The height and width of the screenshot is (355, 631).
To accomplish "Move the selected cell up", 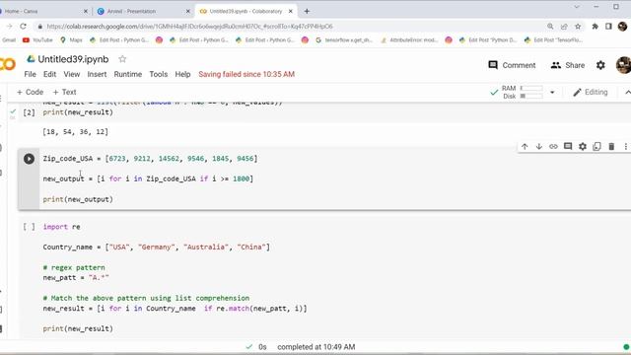I will pos(525,147).
